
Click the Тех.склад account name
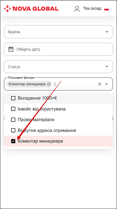point(92,8)
